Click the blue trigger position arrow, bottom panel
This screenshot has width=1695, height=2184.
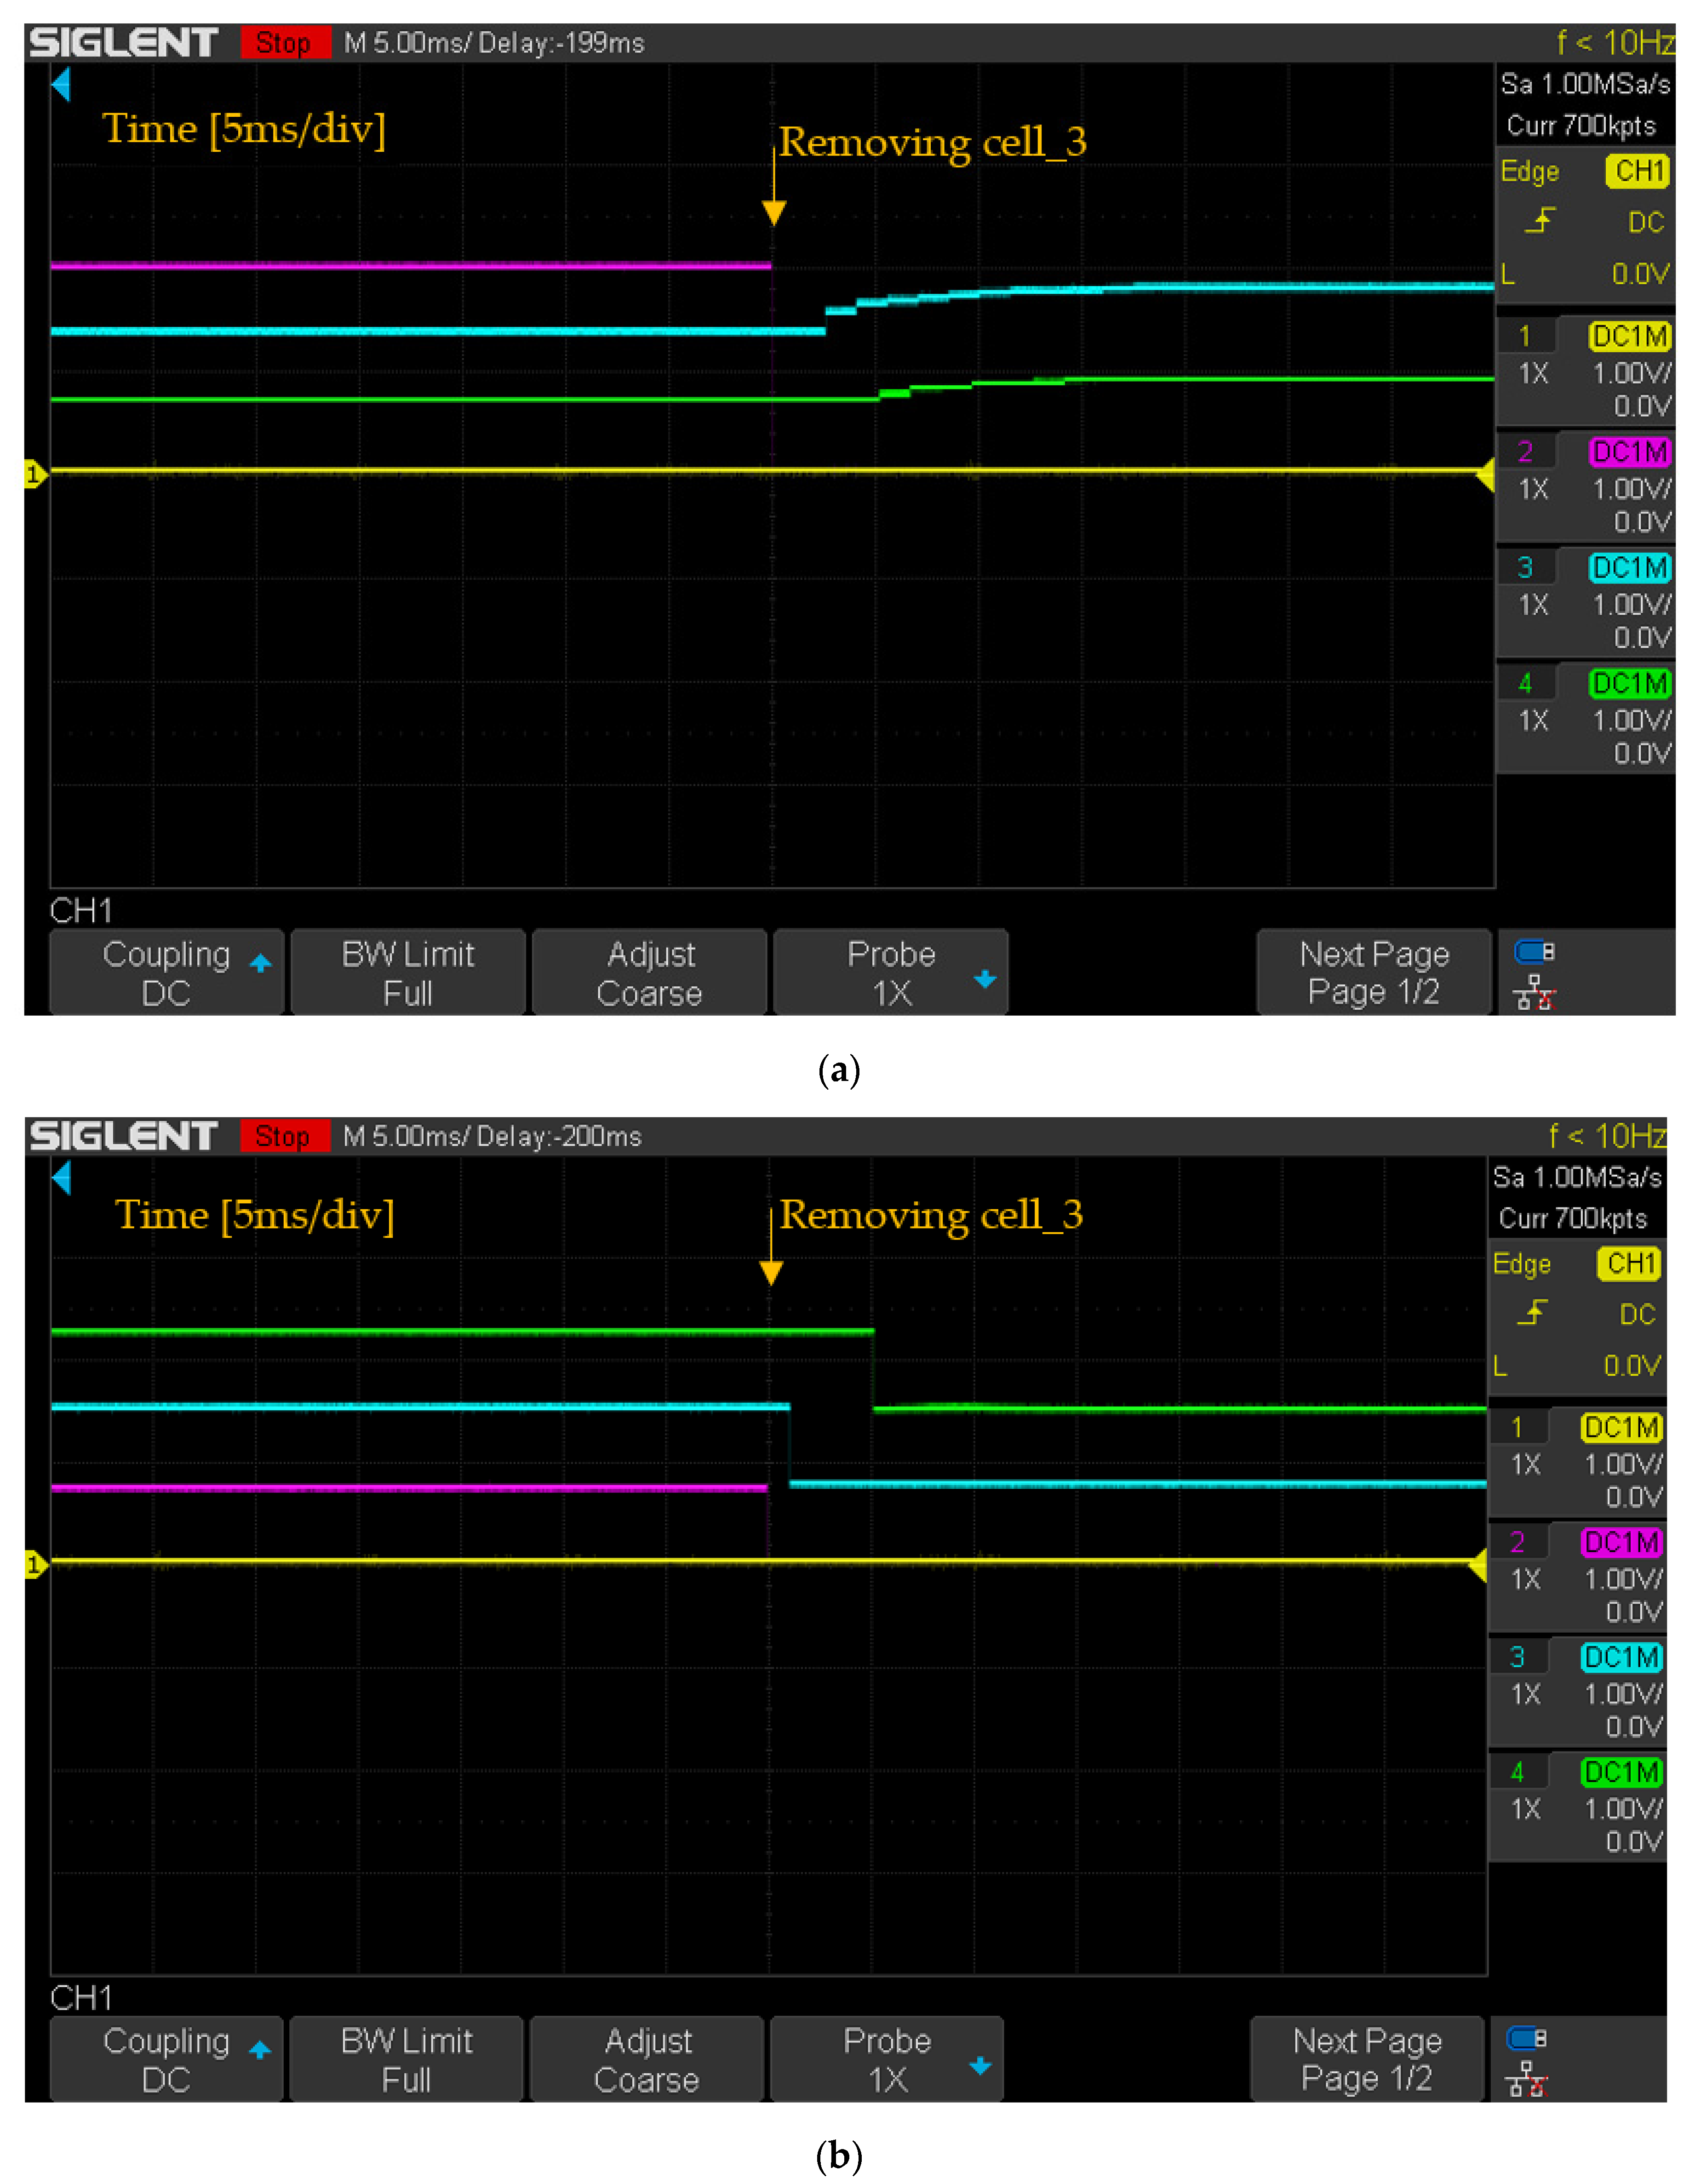point(62,1177)
